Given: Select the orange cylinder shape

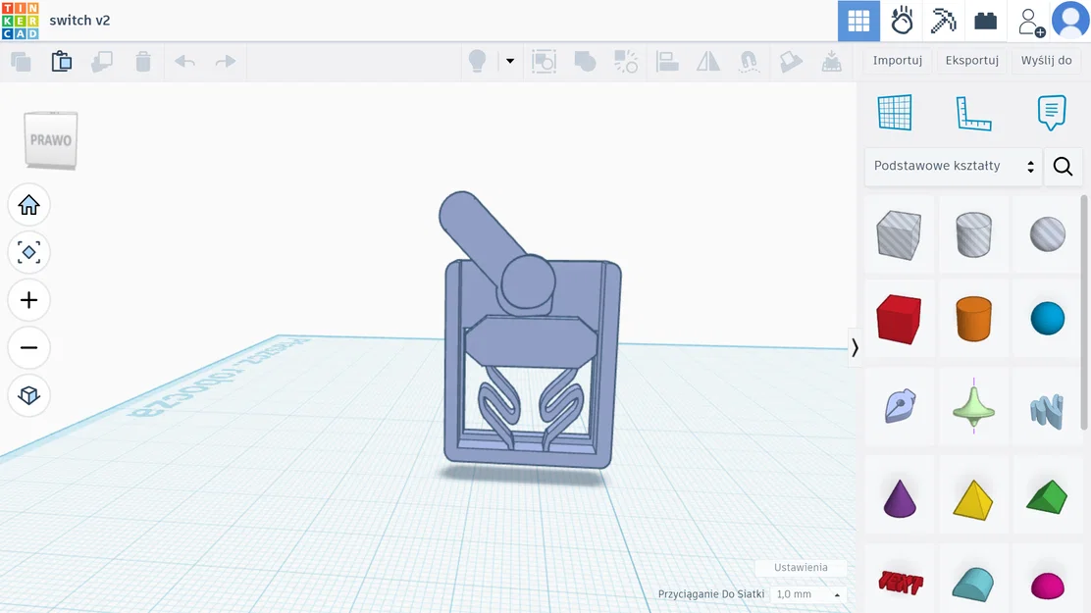Looking at the screenshot, I should click(973, 319).
